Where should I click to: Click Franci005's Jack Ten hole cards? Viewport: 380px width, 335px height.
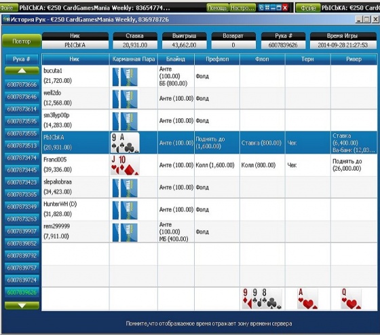[x=125, y=165]
